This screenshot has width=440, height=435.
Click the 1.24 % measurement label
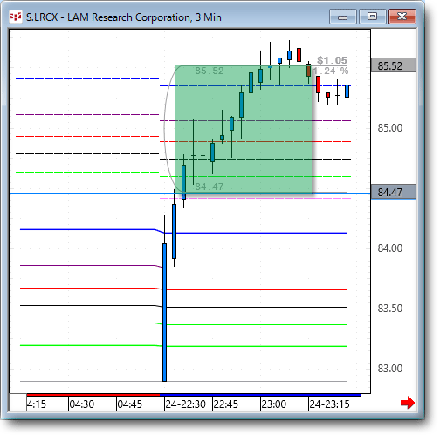tap(330, 71)
